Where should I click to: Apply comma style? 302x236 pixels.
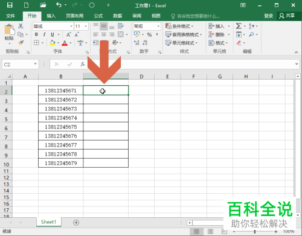(157, 34)
